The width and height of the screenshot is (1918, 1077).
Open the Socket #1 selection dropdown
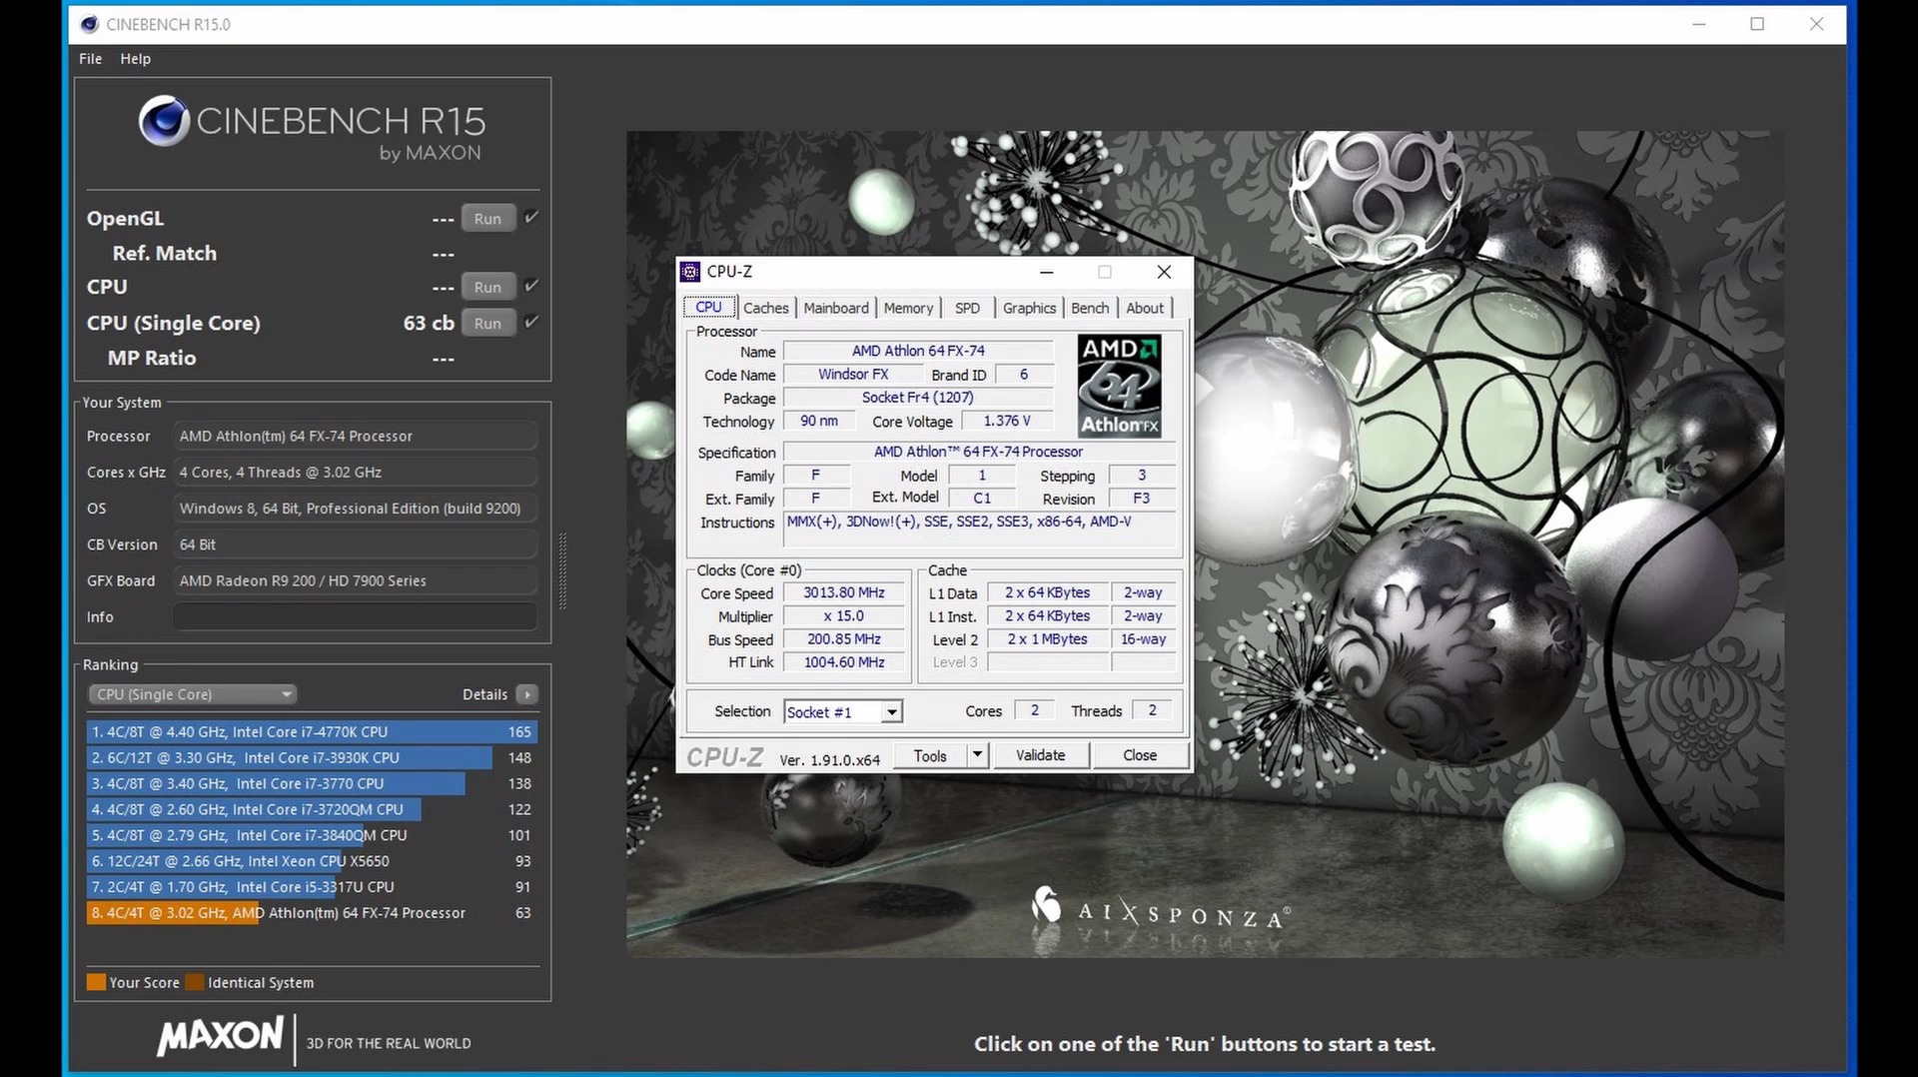point(891,710)
